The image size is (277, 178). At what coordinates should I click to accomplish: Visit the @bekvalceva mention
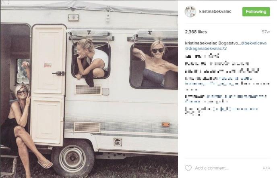(254, 43)
